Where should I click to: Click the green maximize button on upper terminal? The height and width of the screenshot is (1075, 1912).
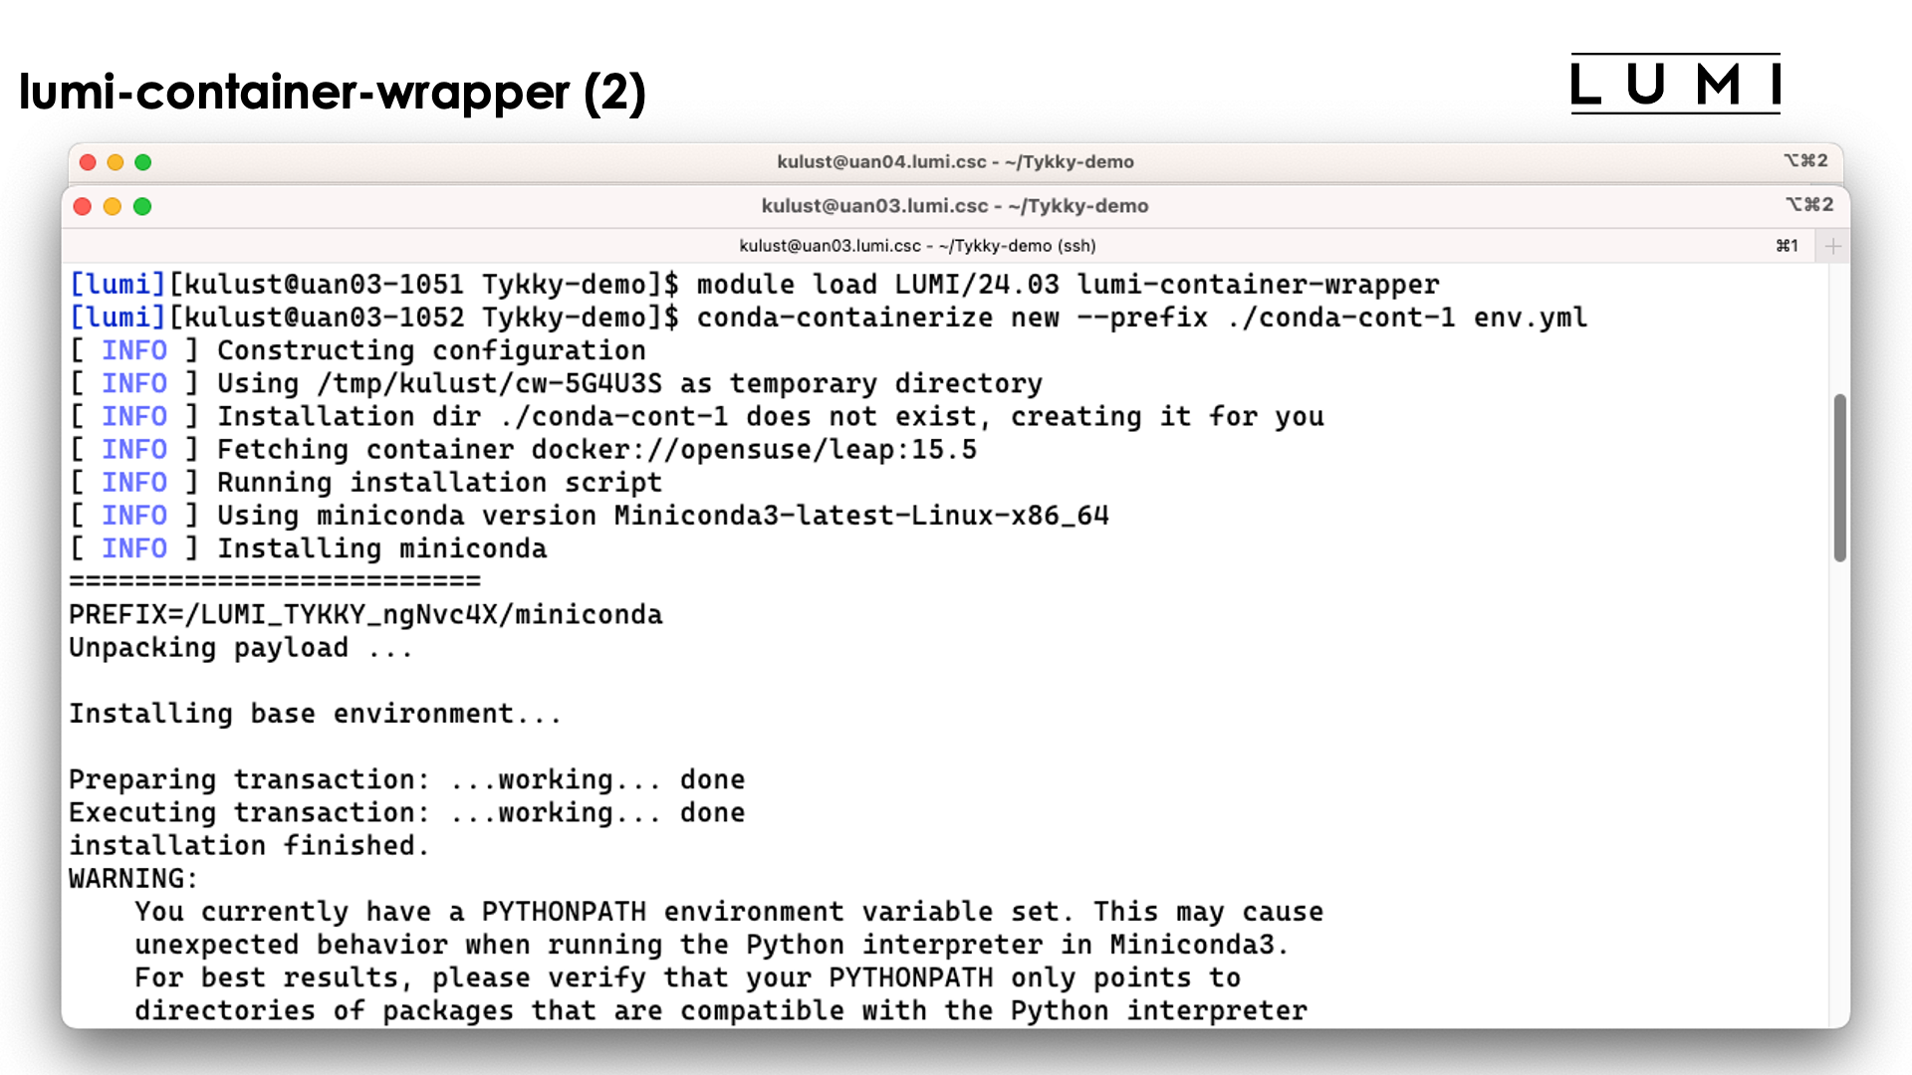(143, 160)
